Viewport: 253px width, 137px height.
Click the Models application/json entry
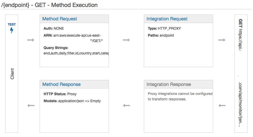[x=72, y=101]
